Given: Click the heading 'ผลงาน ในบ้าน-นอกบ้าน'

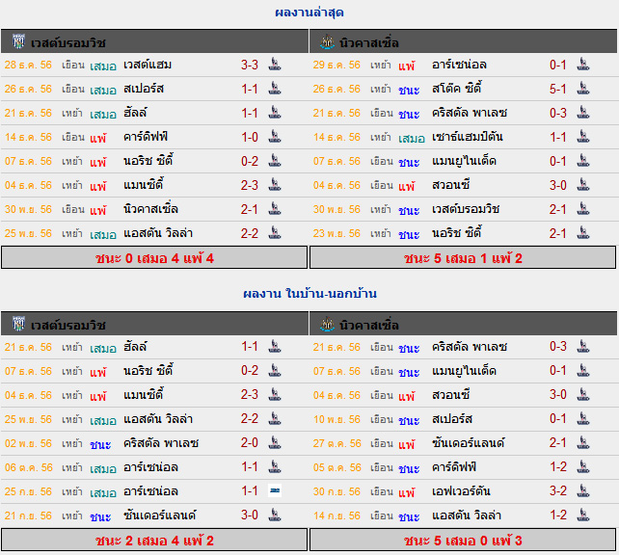Looking at the screenshot, I should pos(309,294).
